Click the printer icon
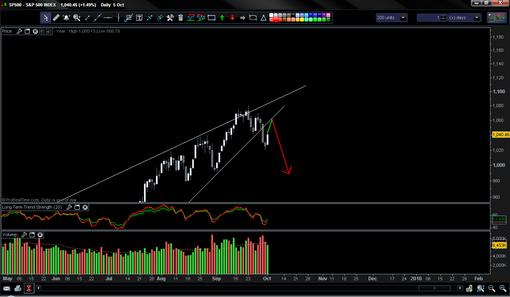510x297 pixels. pos(18,288)
